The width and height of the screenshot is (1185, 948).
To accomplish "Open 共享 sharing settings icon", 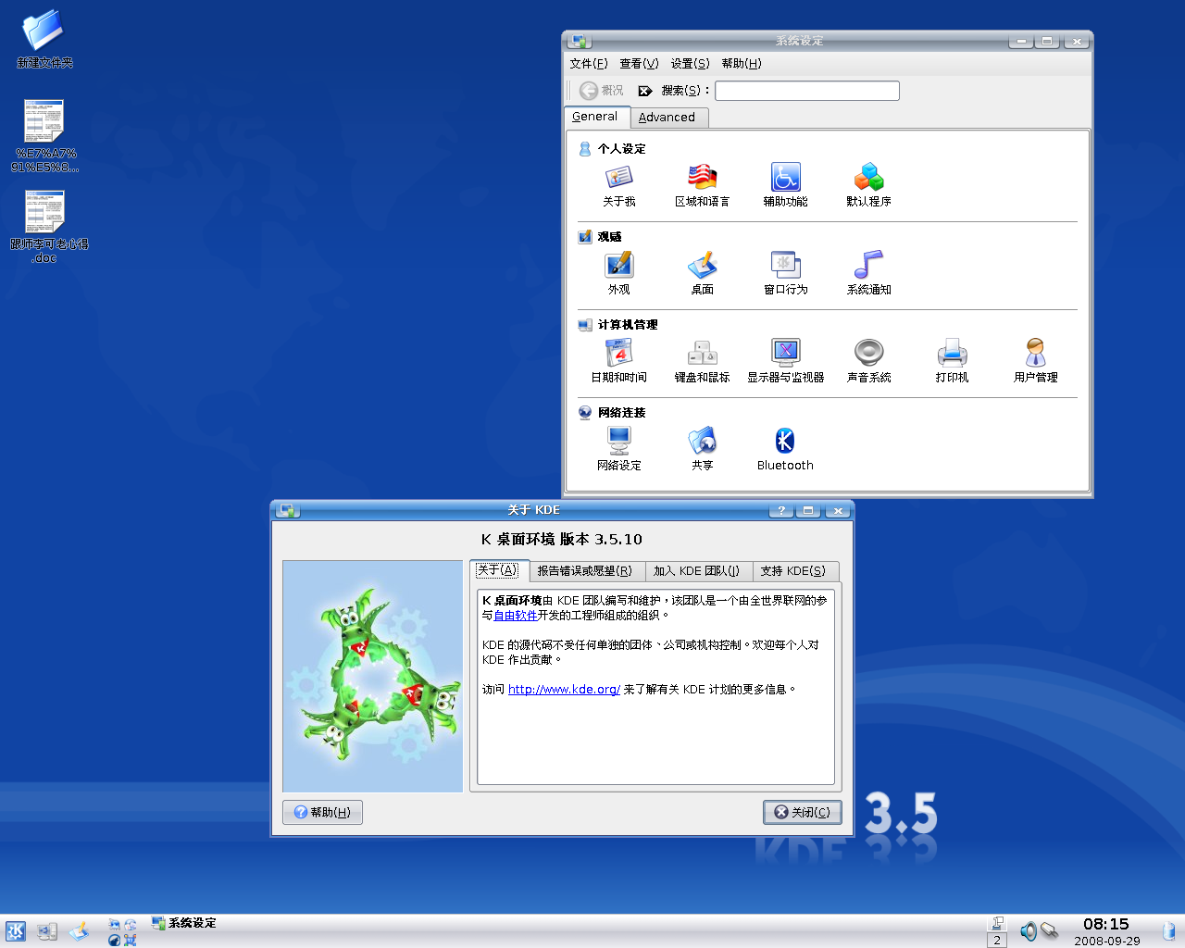I will [702, 449].
